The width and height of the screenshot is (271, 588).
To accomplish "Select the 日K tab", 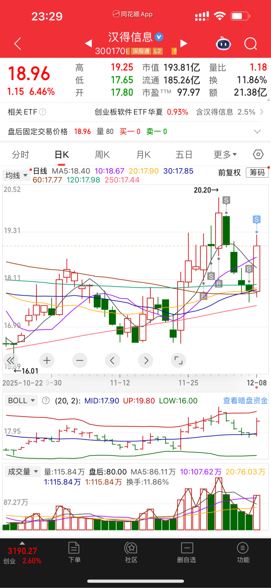I will tap(62, 155).
